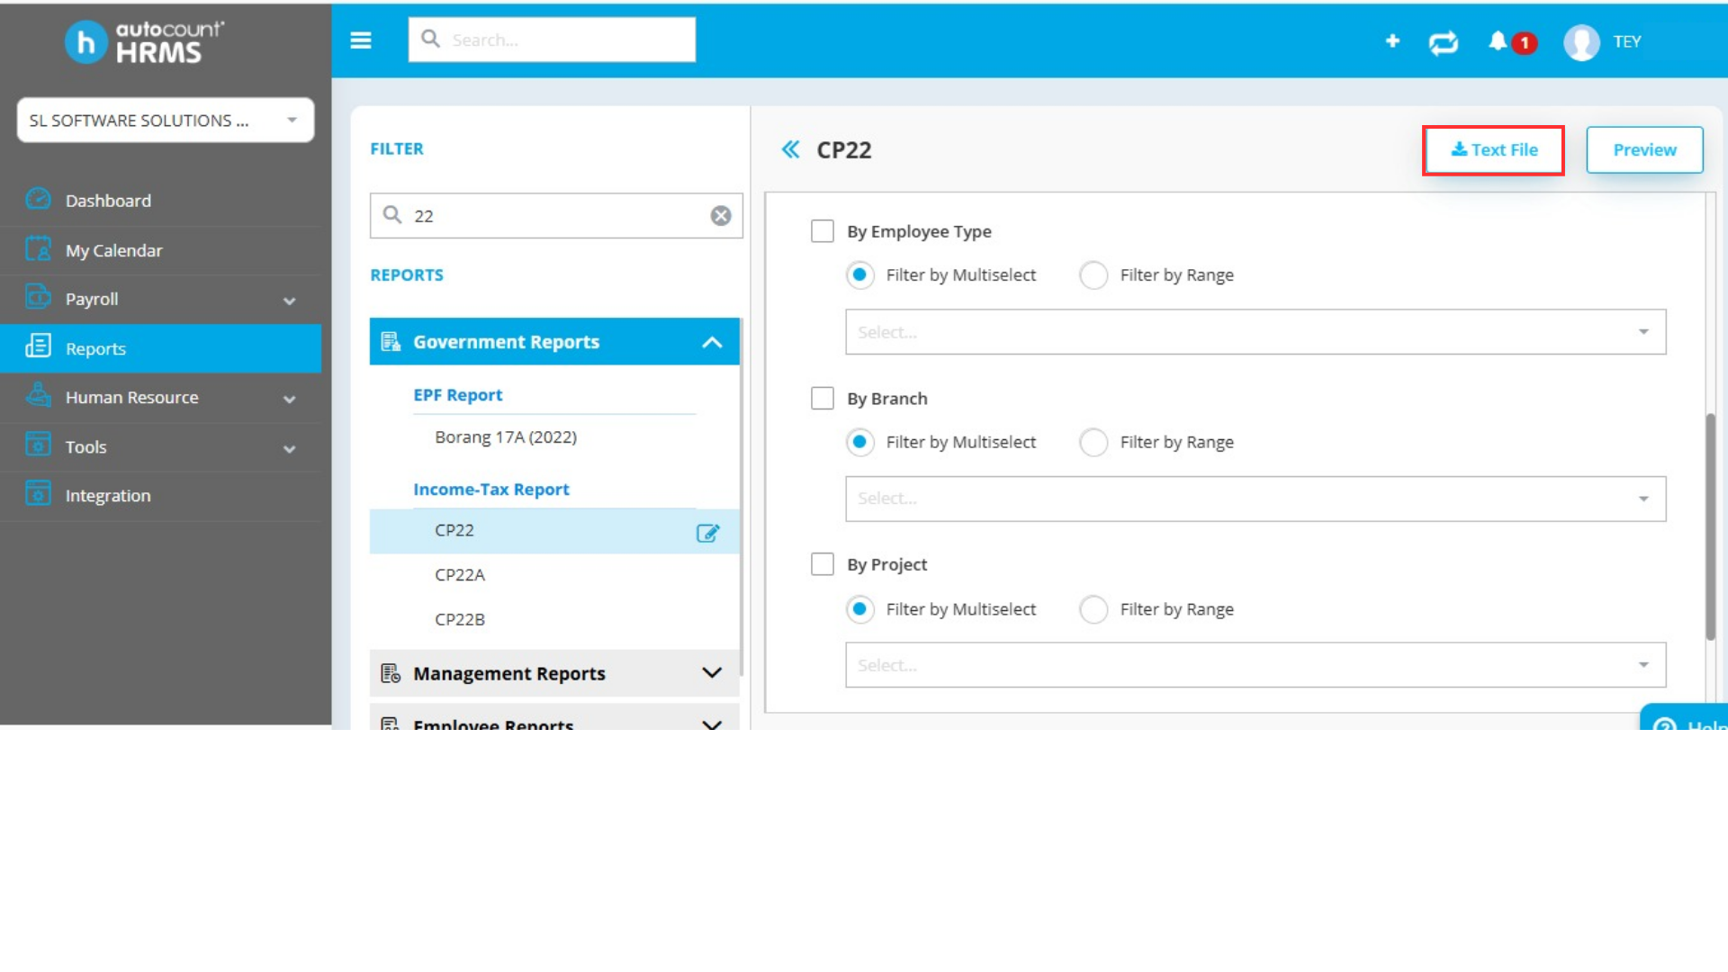Screen dimensions: 1728x972
Task: Click the double-chevron back icon beside CP22
Action: (x=790, y=149)
